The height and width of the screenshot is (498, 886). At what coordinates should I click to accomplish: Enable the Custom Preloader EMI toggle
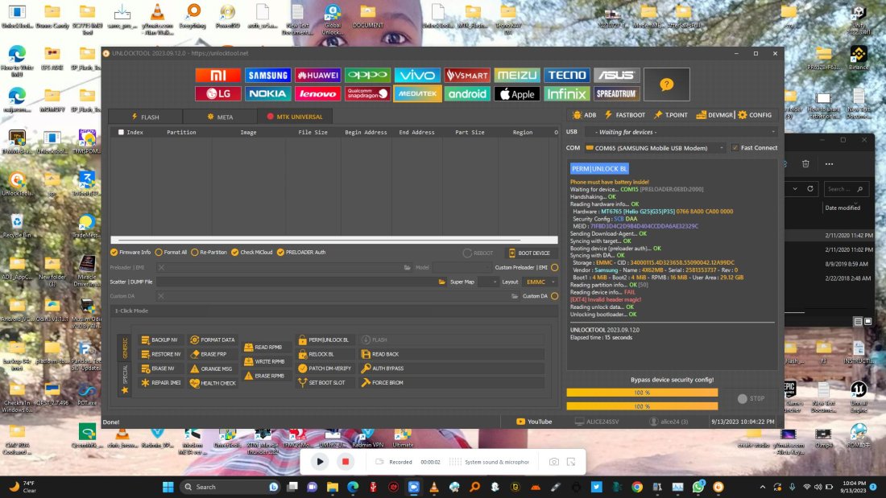pyautogui.click(x=555, y=268)
